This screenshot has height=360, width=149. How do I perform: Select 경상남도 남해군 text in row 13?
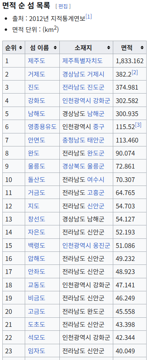83,219
